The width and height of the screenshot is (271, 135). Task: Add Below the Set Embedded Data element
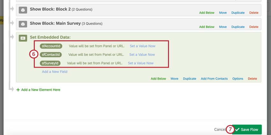click(158, 79)
